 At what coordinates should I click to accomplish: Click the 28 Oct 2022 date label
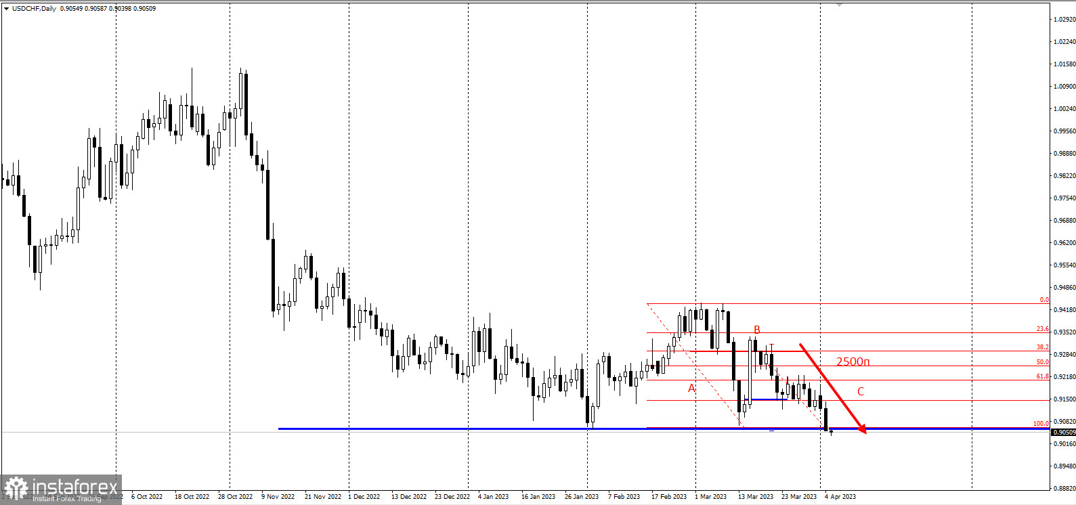pyautogui.click(x=235, y=497)
